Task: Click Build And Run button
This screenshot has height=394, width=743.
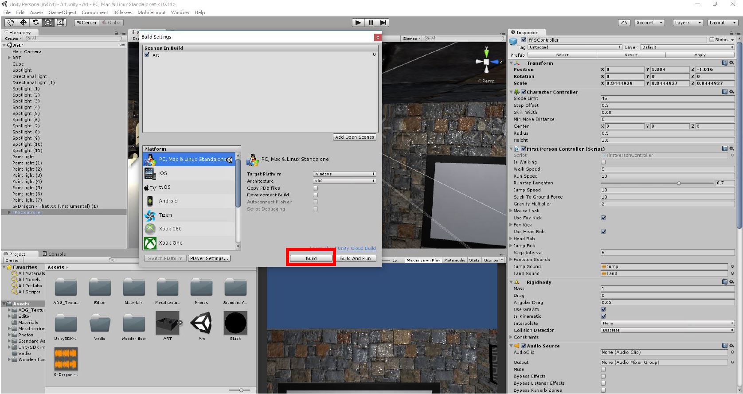Action: [355, 258]
